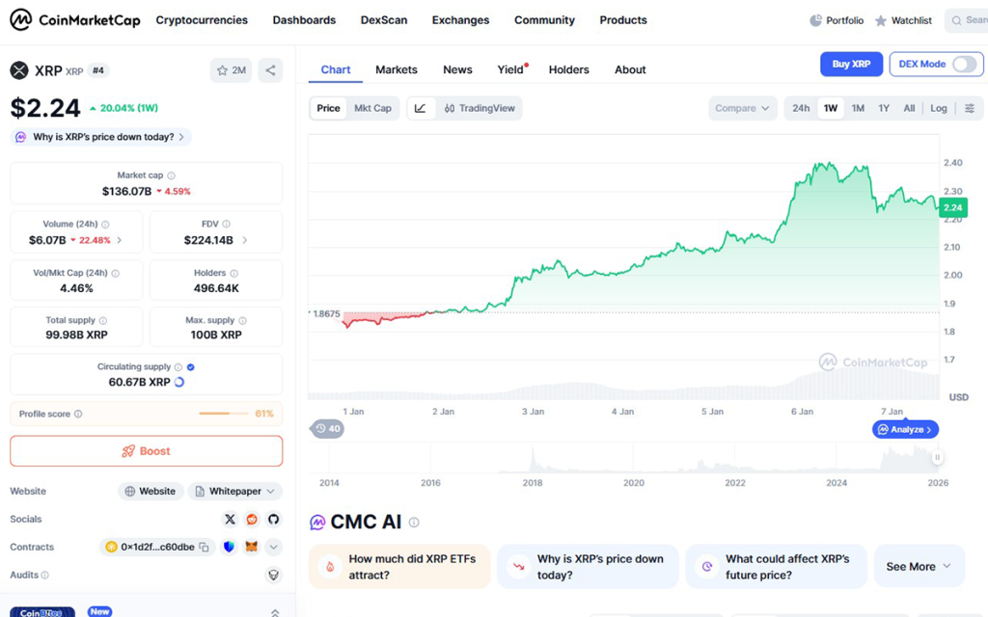This screenshot has width=988, height=617.
Task: Collapse the CoinBites section chevron
Action: [275, 612]
